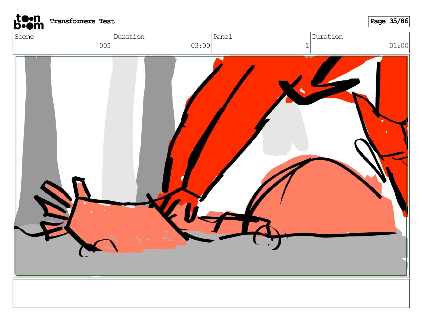Click the storyboard panel drawing
Image resolution: width=423 pixels, height=327 pixels.
211,166
